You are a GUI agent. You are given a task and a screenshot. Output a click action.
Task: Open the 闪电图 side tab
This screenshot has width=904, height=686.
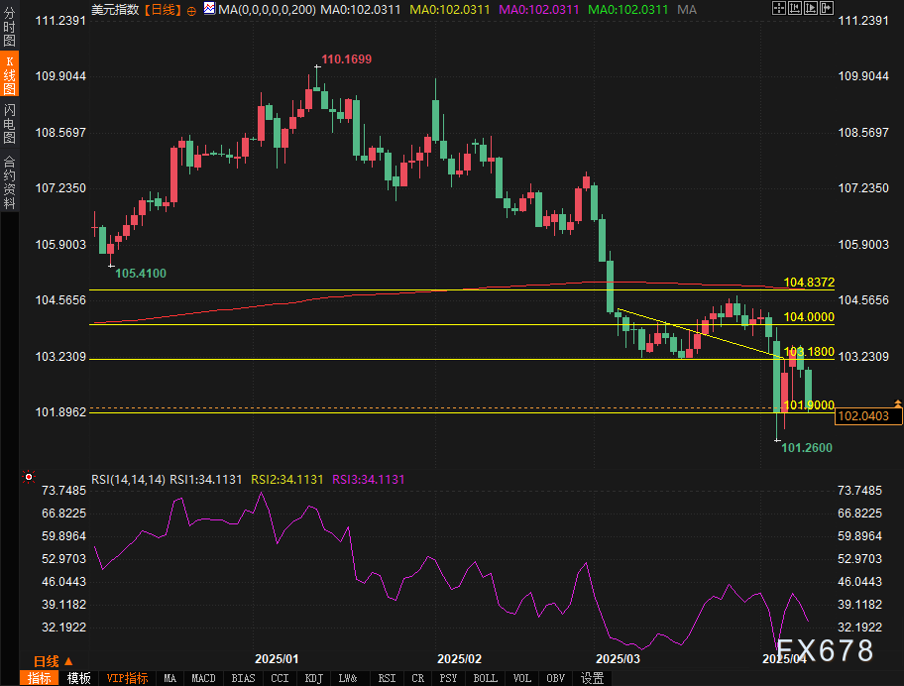tap(9, 122)
